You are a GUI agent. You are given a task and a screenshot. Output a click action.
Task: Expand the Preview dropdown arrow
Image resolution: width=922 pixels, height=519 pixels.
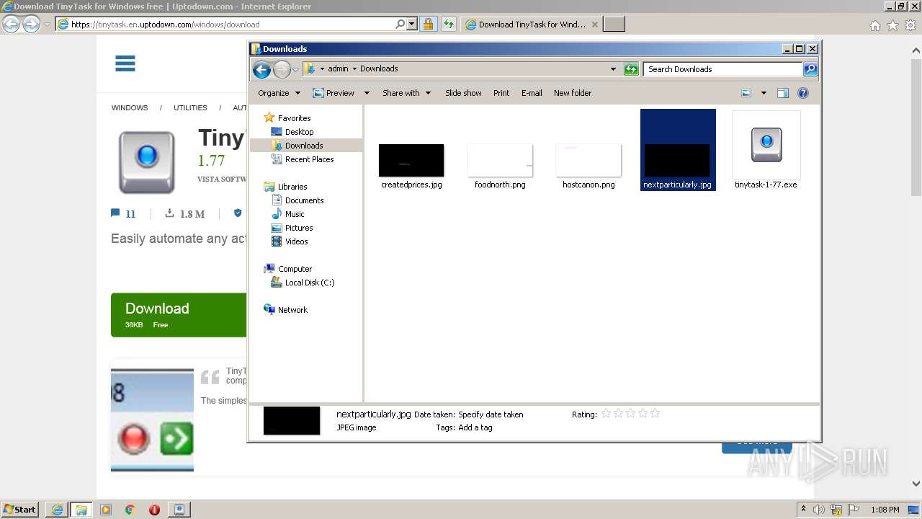pos(367,93)
